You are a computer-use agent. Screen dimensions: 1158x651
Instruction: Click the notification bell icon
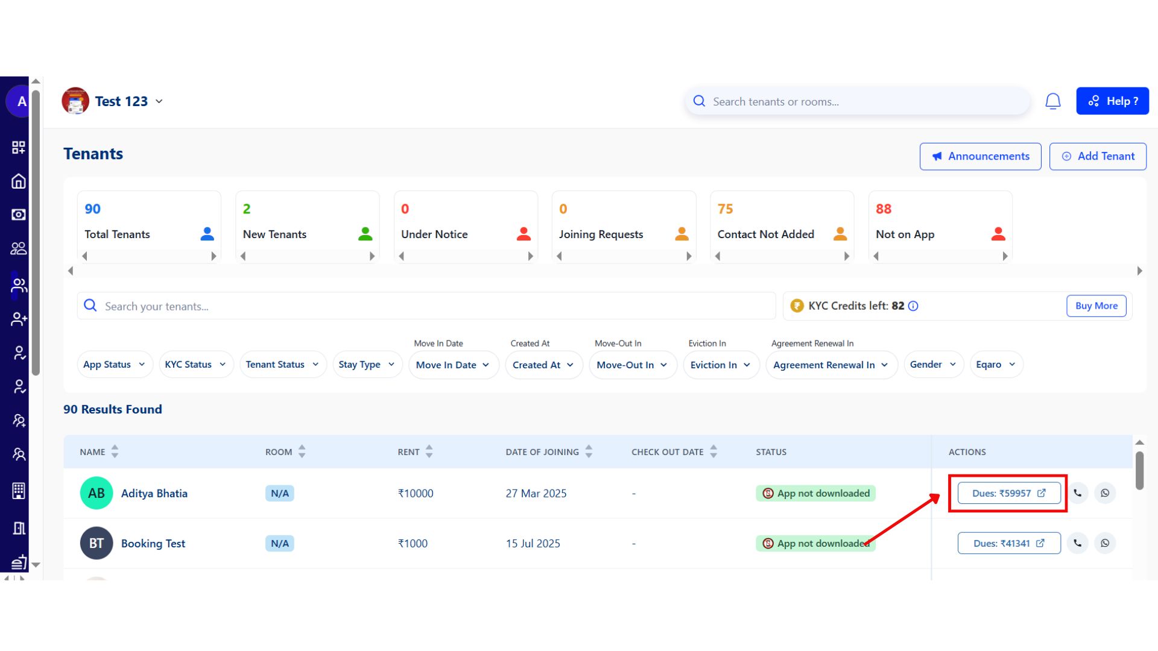coord(1052,101)
